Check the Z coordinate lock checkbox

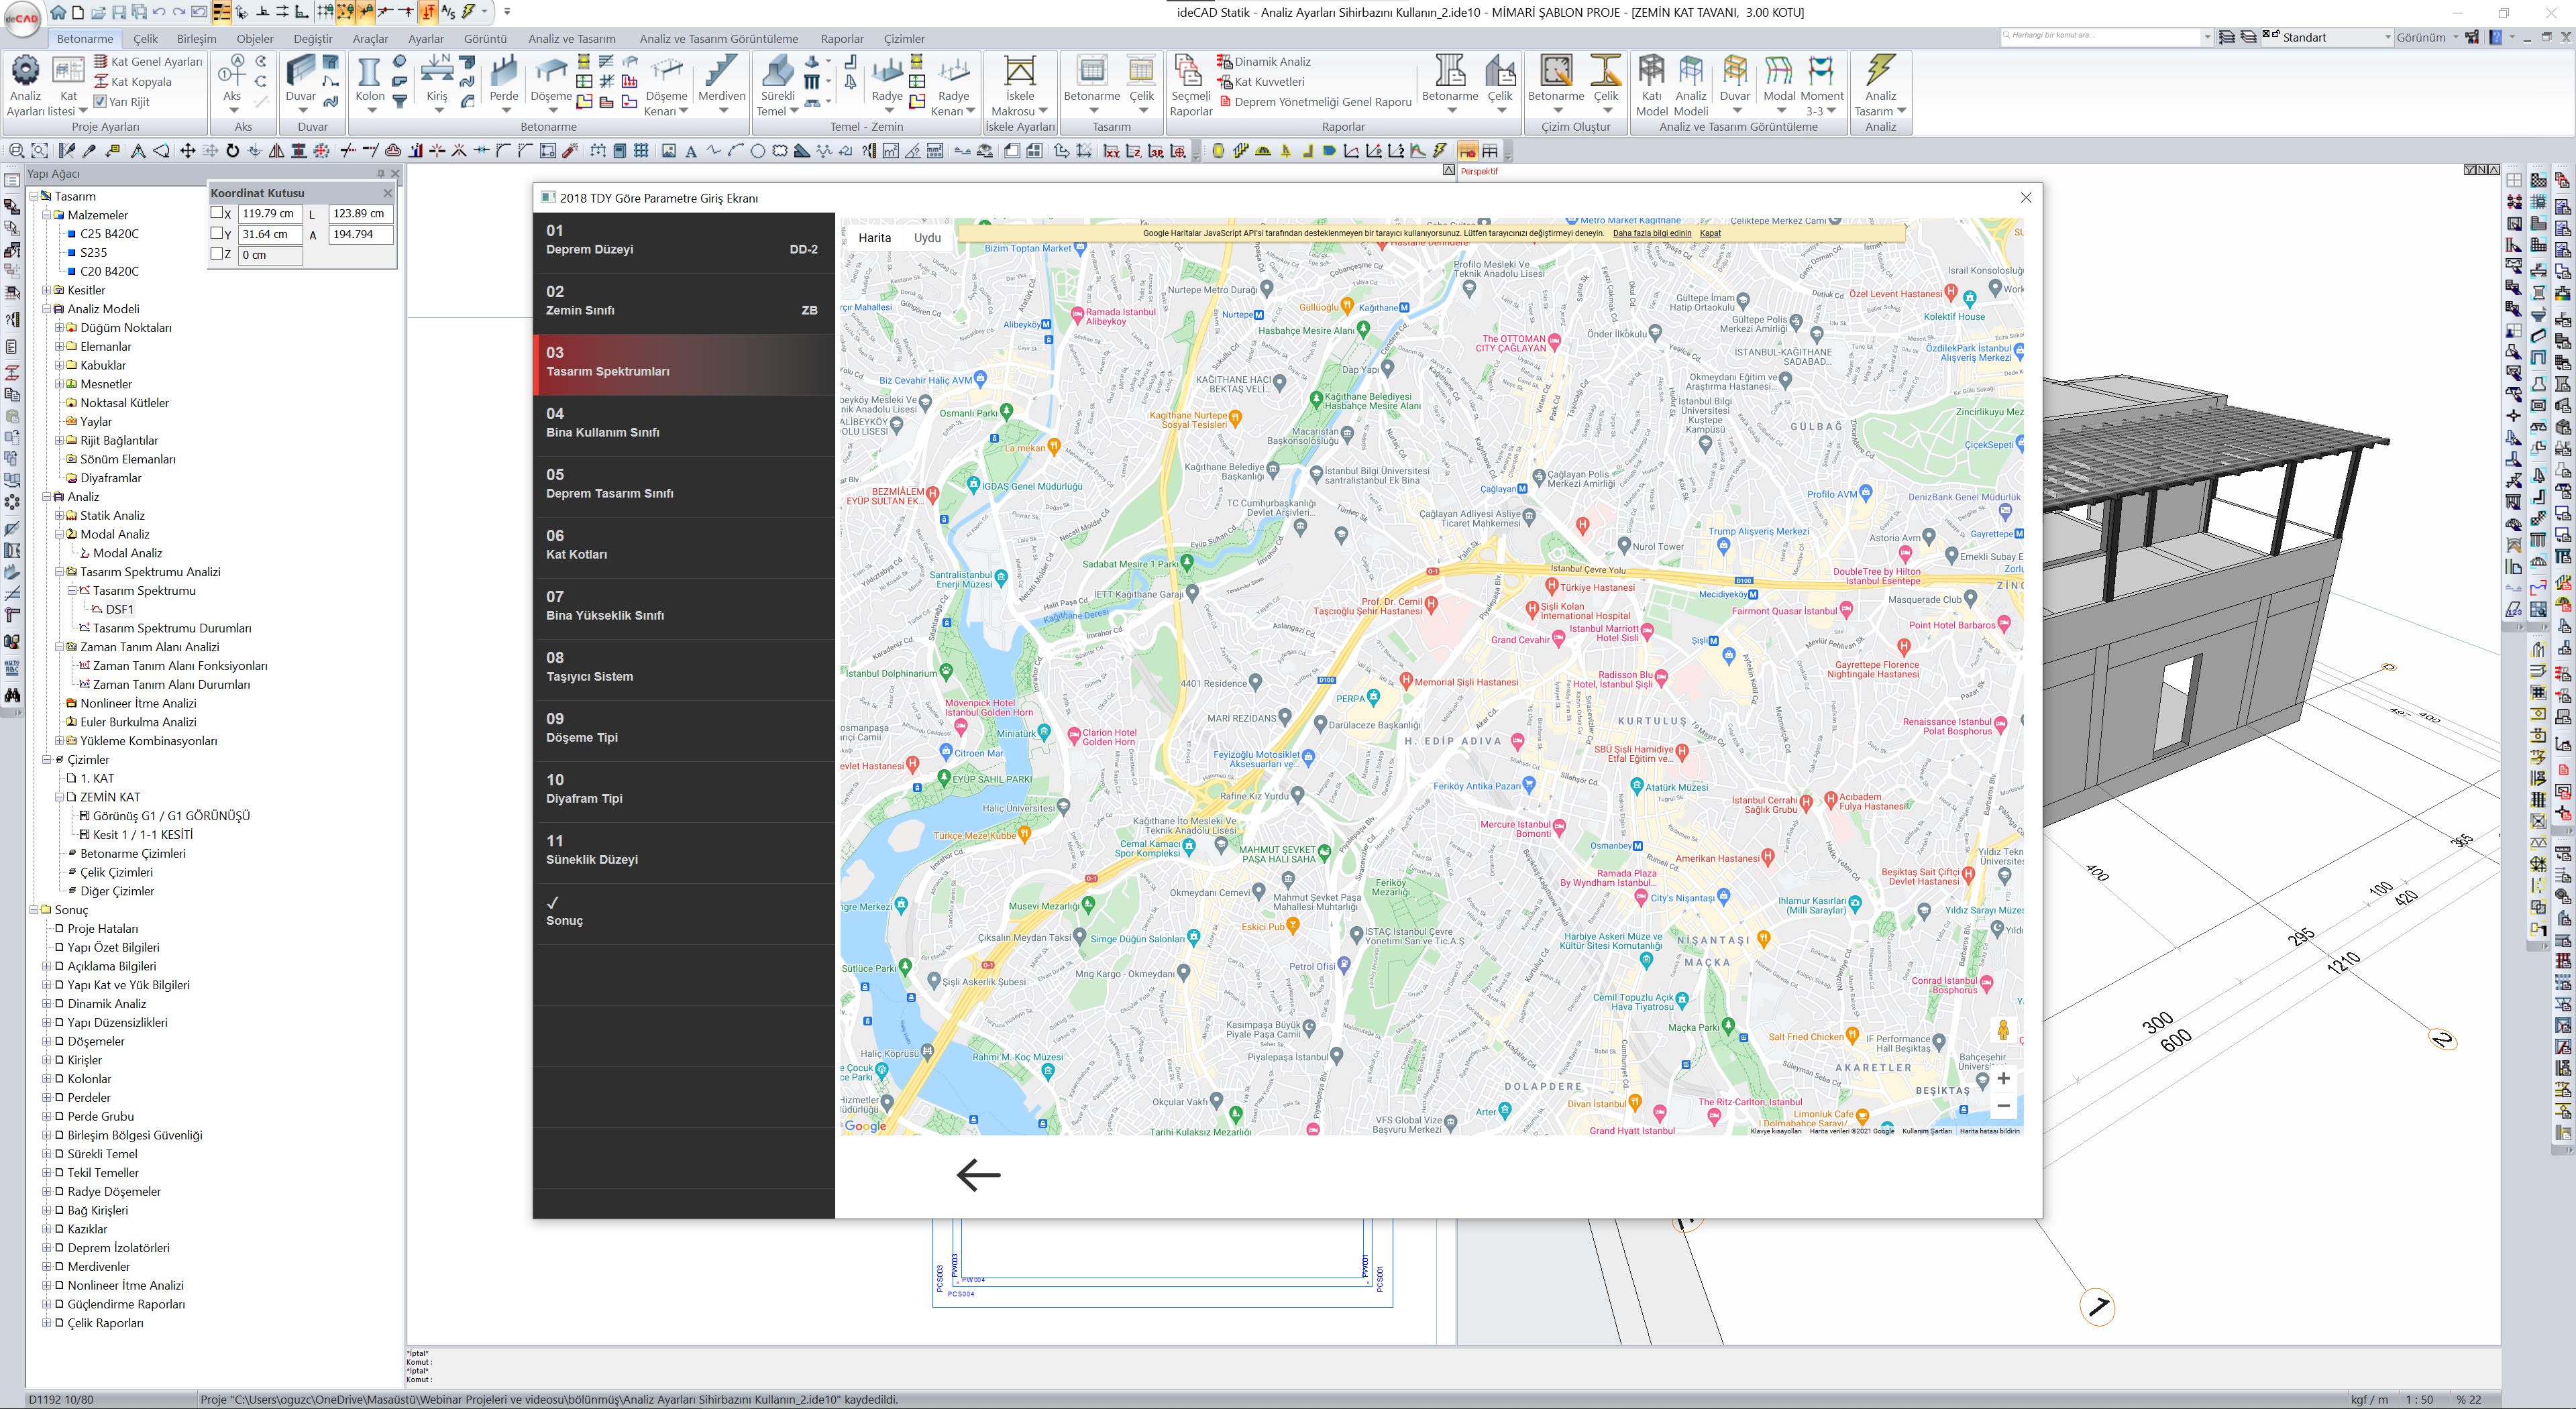click(217, 254)
